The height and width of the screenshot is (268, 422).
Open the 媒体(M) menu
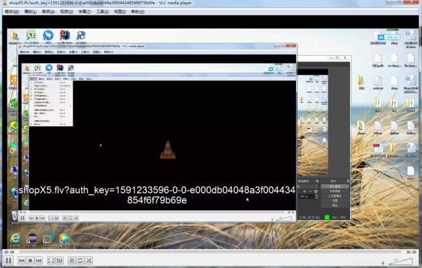(12, 12)
